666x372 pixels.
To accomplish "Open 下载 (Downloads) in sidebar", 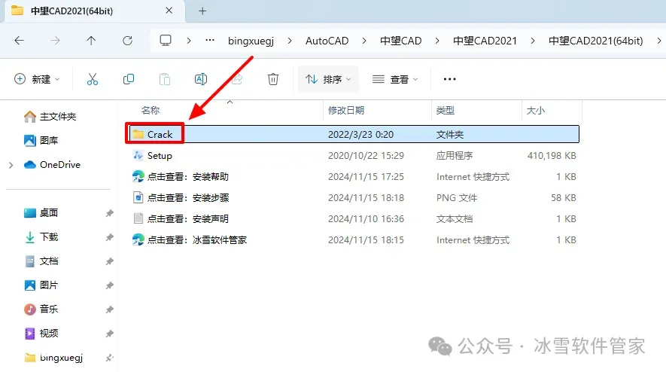I will pos(41,236).
